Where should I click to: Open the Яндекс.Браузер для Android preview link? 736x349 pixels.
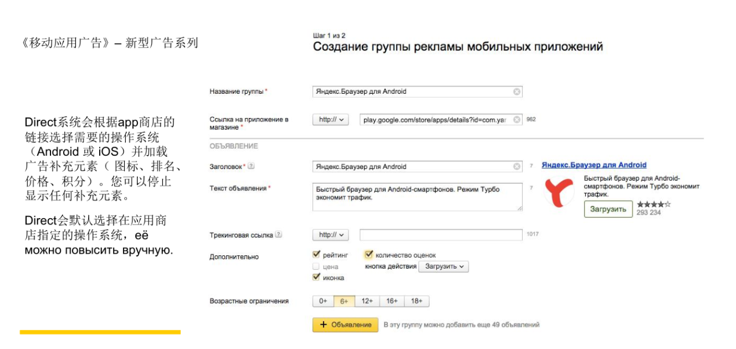point(594,165)
